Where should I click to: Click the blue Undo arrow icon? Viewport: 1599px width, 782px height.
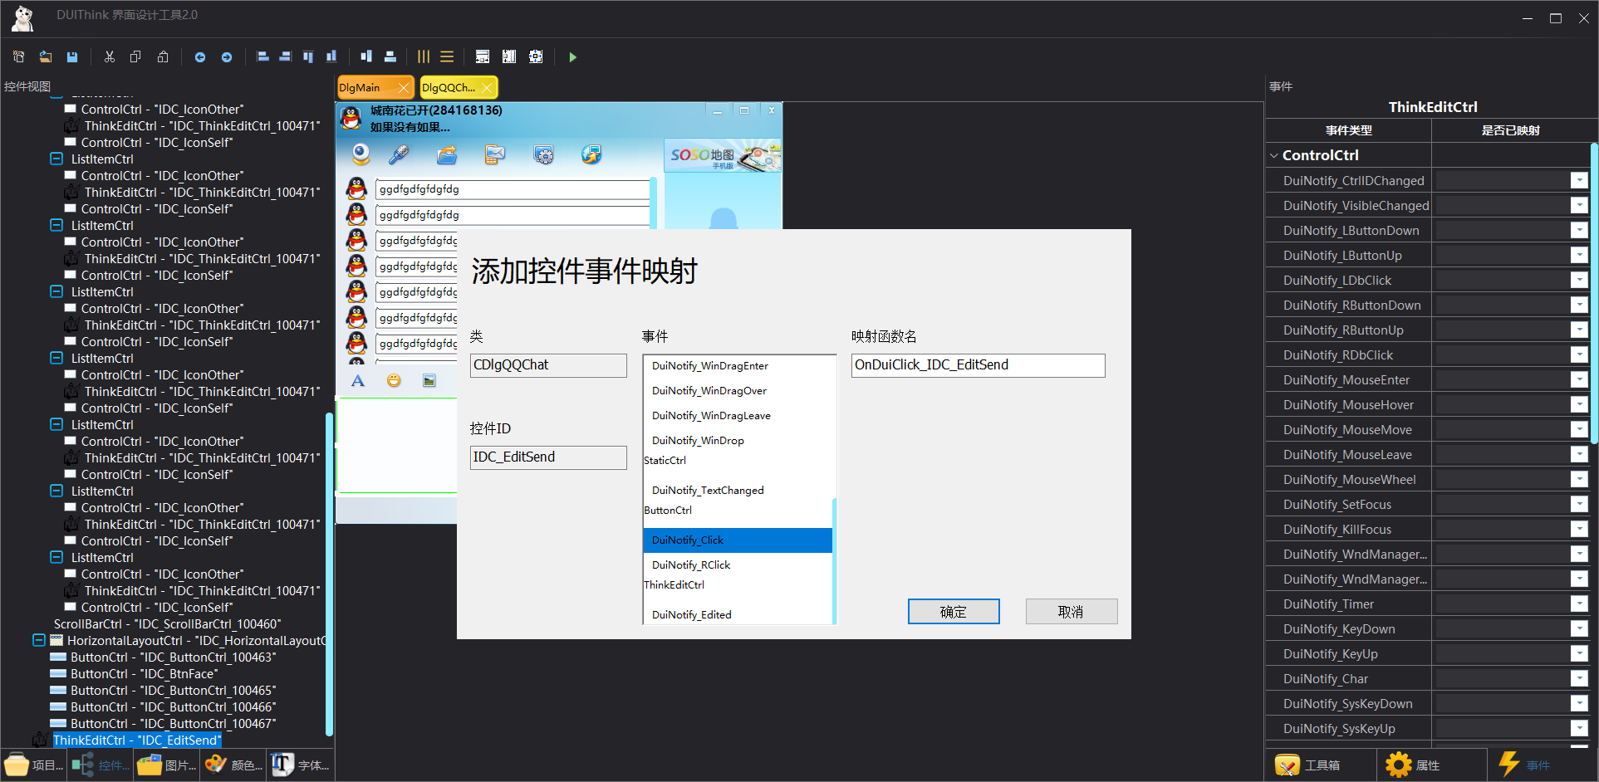(x=199, y=57)
